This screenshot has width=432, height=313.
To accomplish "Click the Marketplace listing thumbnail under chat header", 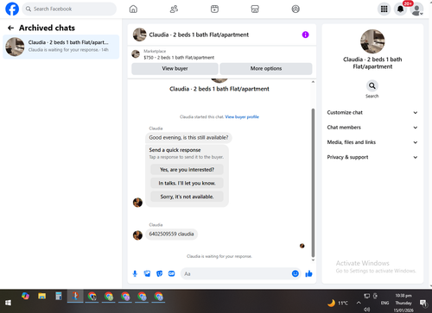I will 136,53.
